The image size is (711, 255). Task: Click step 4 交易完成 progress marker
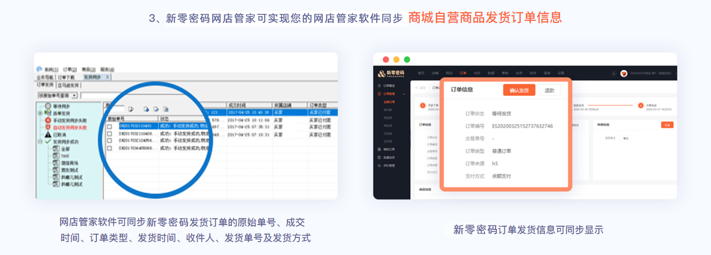[641, 106]
